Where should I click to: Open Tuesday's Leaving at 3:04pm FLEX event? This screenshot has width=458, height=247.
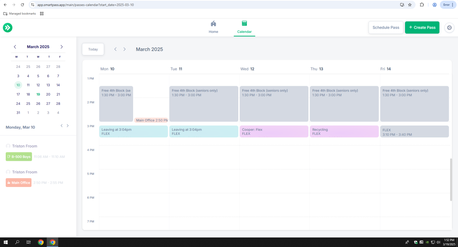[x=204, y=132]
